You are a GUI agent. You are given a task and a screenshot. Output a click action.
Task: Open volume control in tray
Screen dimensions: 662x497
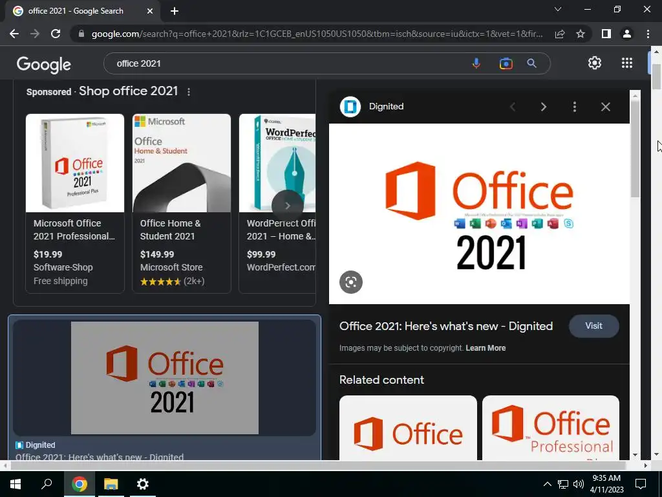[579, 484]
